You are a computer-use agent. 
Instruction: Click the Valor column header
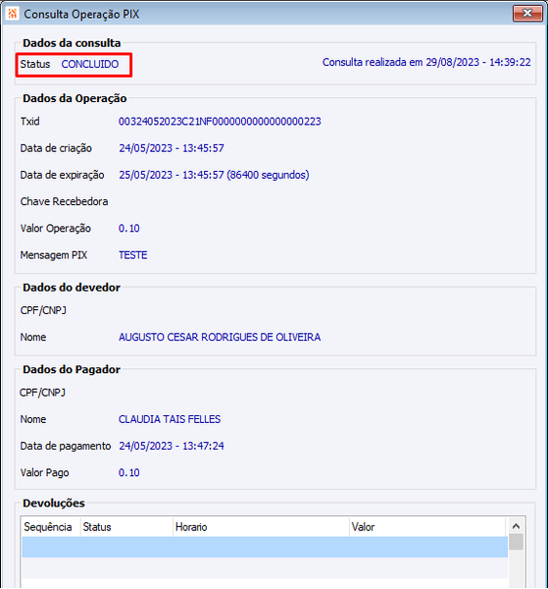click(427, 527)
